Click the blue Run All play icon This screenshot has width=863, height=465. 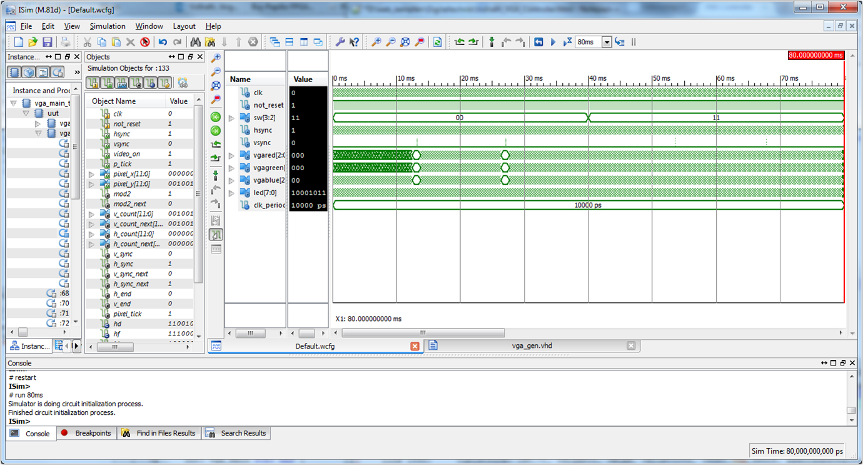pos(553,42)
